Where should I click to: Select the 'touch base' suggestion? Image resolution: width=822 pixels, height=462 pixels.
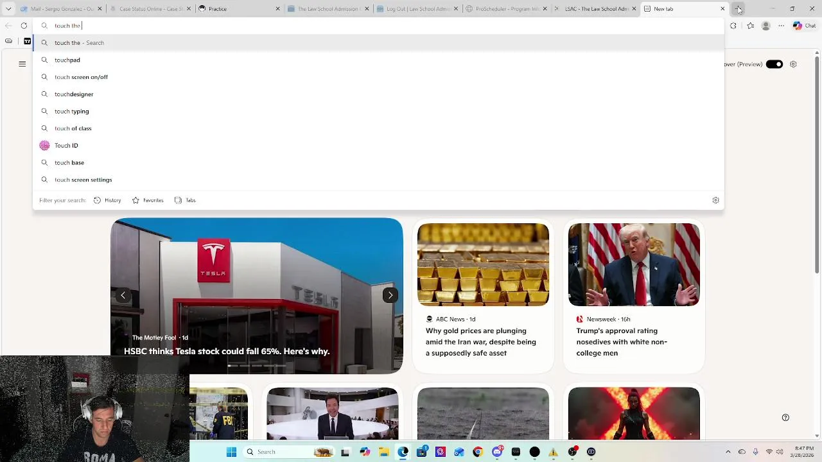coord(378,162)
